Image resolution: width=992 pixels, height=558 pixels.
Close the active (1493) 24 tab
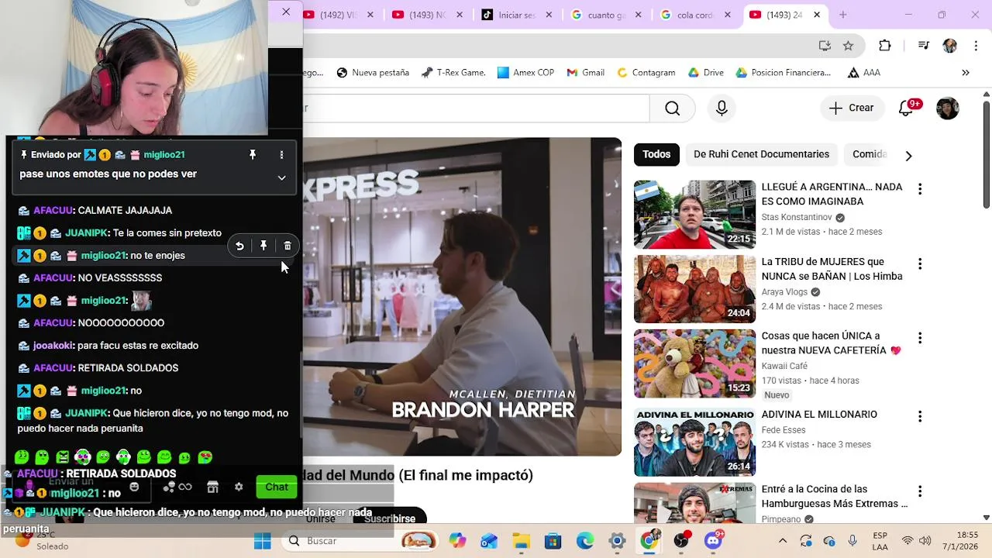point(816,15)
